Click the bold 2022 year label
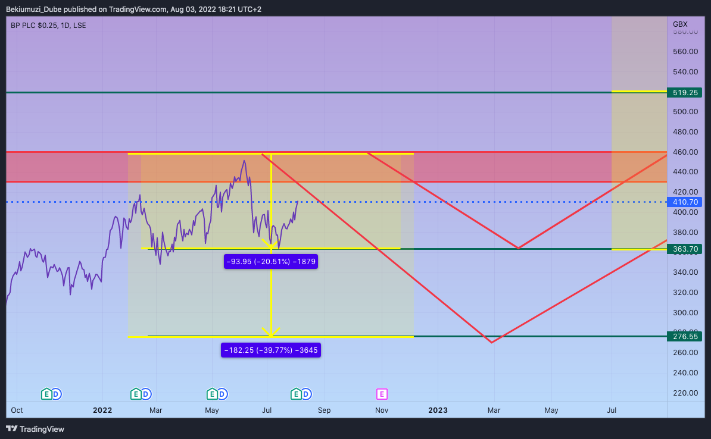This screenshot has width=711, height=439. click(102, 410)
